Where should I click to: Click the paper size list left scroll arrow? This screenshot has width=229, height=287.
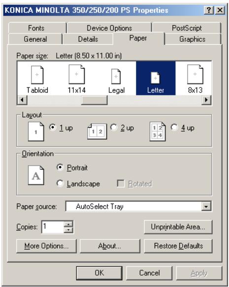pos(22,100)
